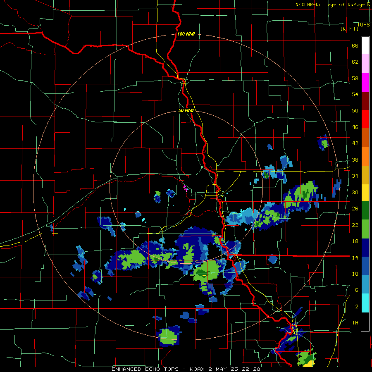The image size is (372, 372).
Task: Select the "58" scale value
Action: coord(355,78)
